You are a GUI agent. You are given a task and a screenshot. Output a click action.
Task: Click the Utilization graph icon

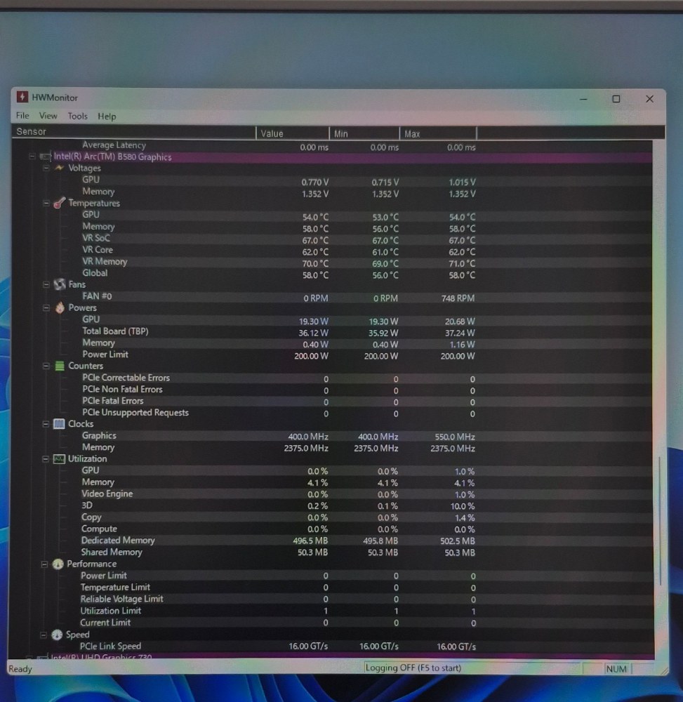[x=59, y=459]
